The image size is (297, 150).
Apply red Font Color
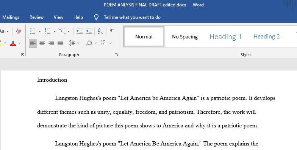(13, 43)
